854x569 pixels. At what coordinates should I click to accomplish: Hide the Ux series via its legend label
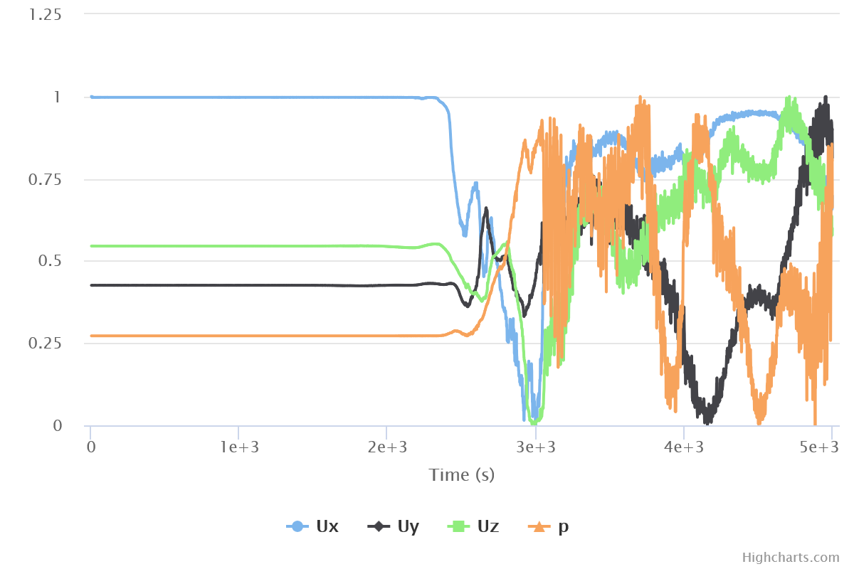[x=327, y=526]
